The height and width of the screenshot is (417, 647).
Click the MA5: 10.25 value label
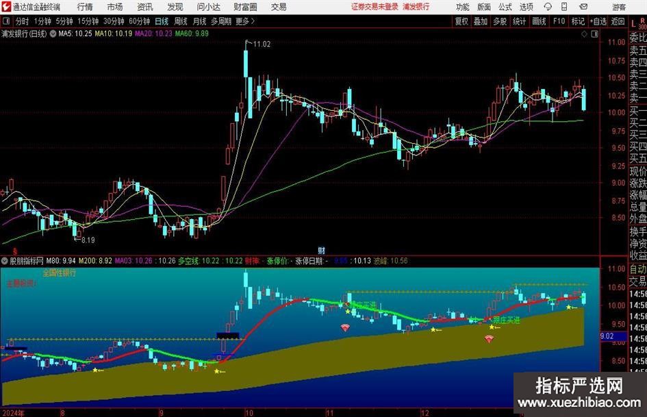[75, 34]
